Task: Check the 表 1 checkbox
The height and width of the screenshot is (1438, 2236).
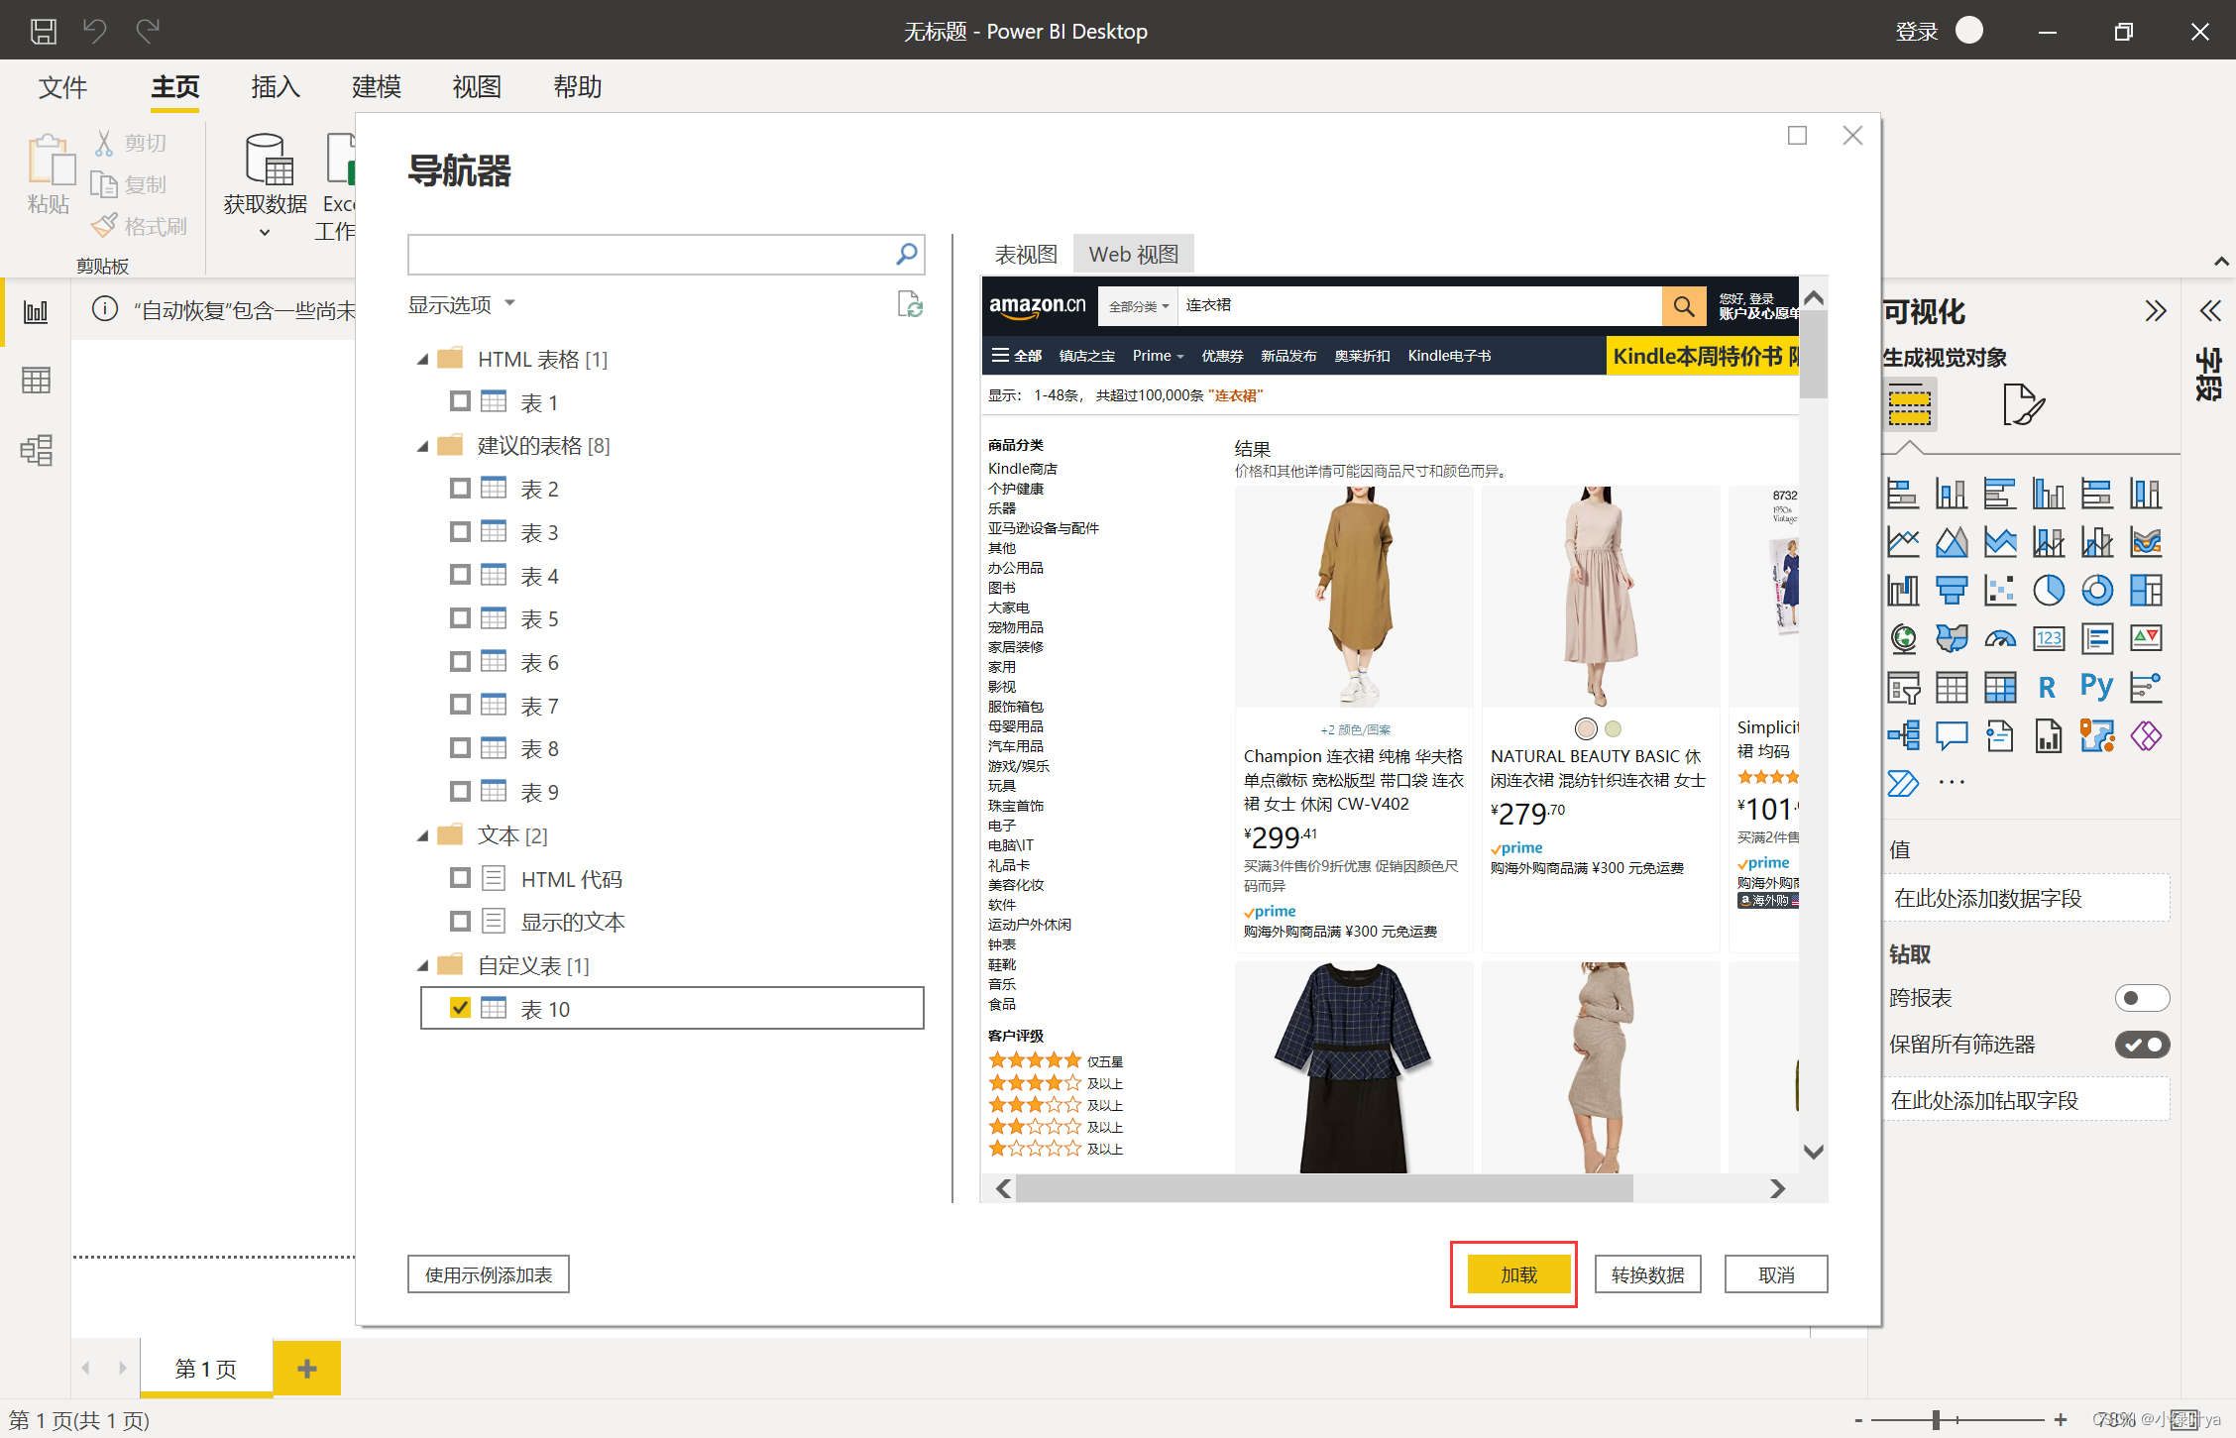Action: [460, 401]
